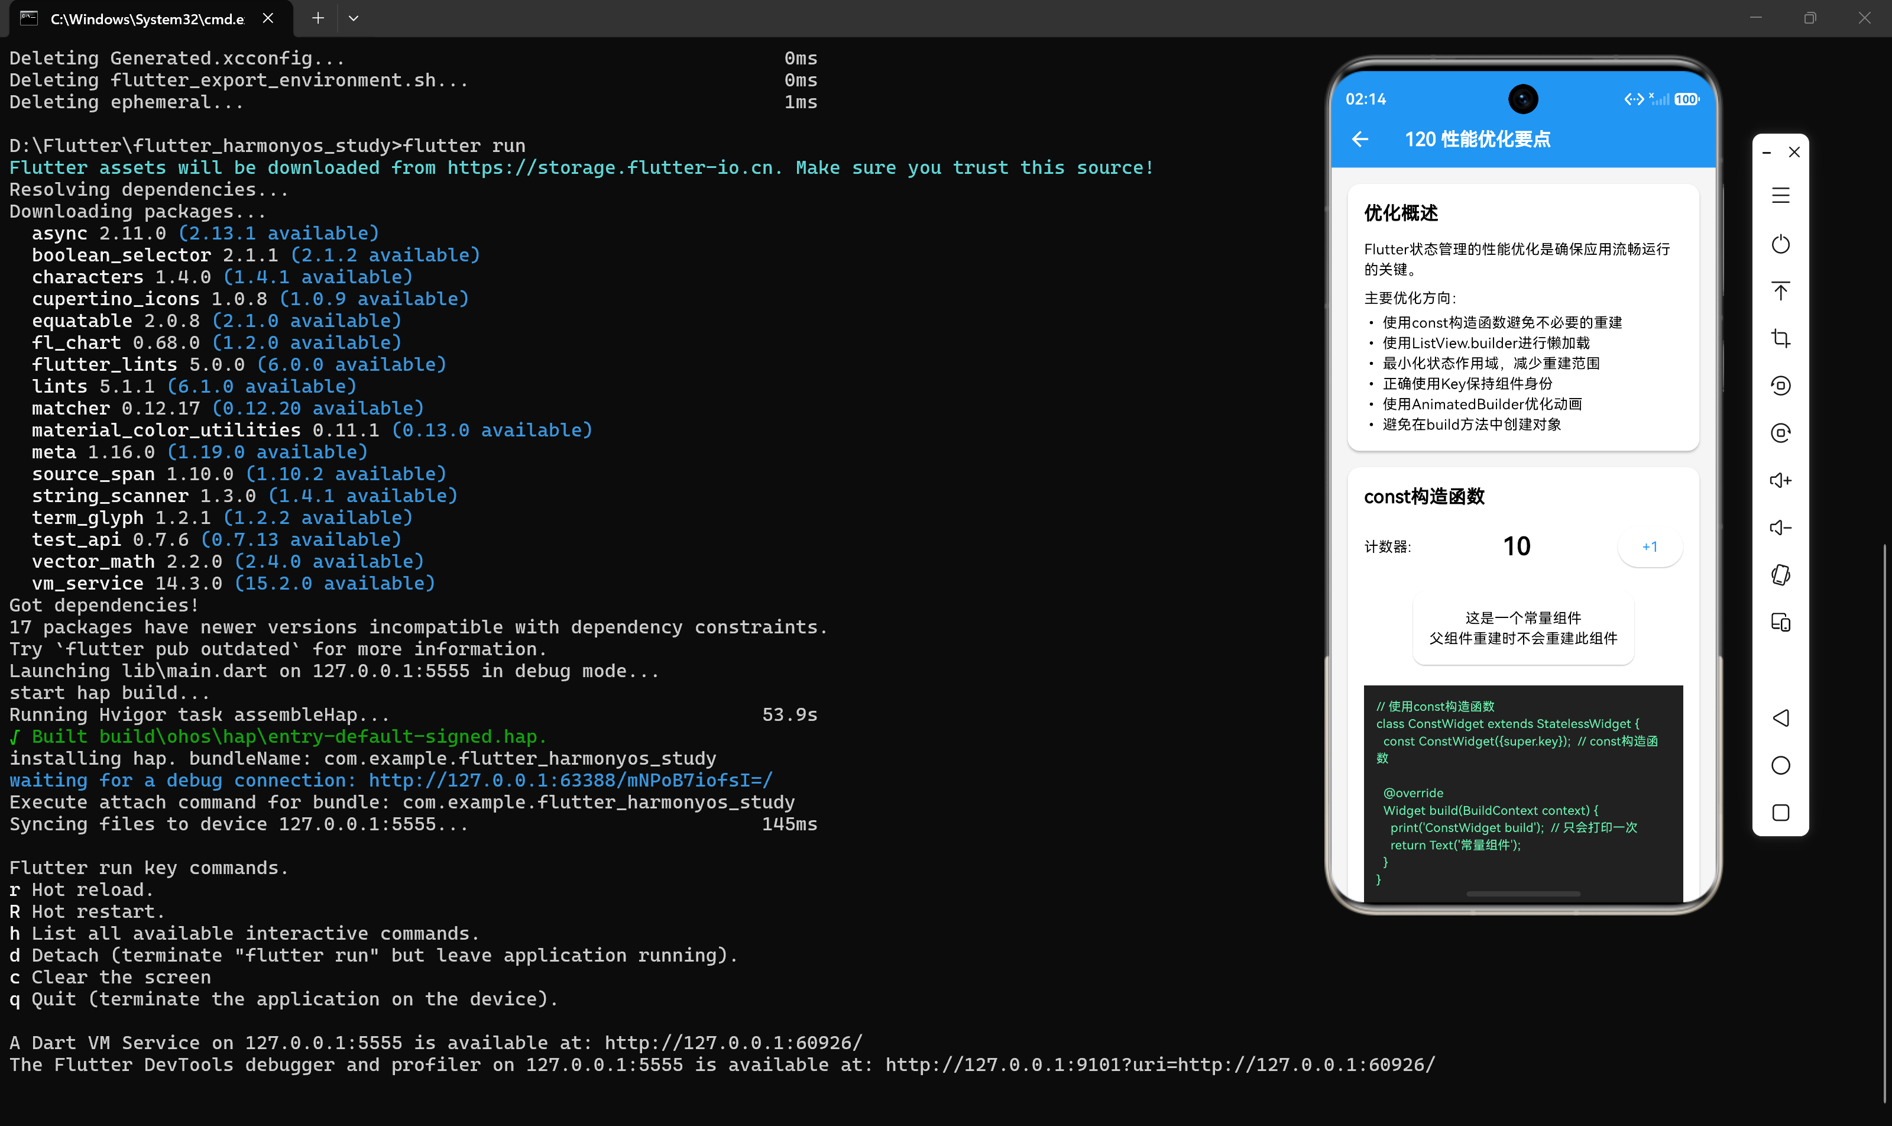Screen dimensions: 1892x1126
Task: Open the Flutter DevTools URL on port 9101
Action: click(x=1161, y=1064)
